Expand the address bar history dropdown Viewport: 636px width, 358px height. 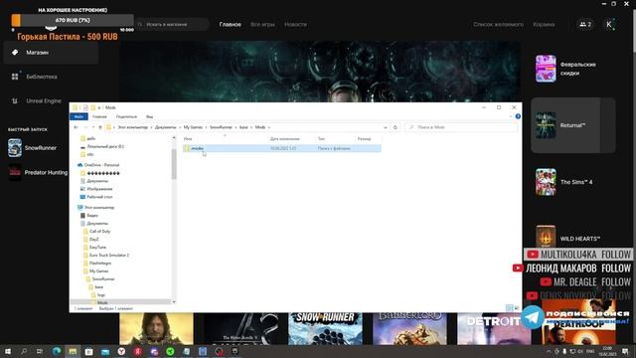(x=385, y=127)
